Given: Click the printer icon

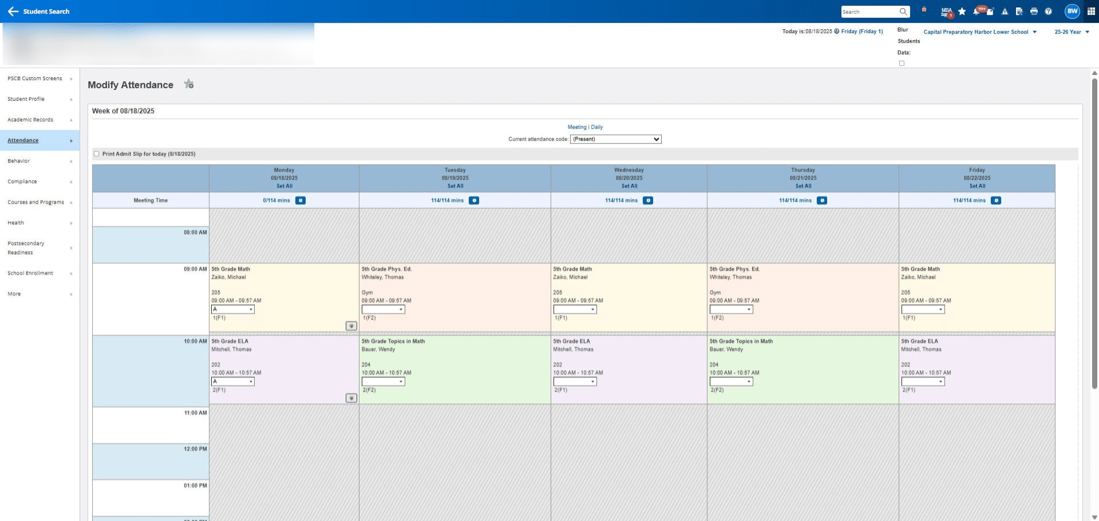Looking at the screenshot, I should point(1034,11).
